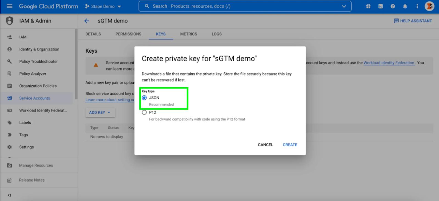Viewport: 439px width, 201px height.
Task: Open the ADD KEY dropdown
Action: point(100,113)
